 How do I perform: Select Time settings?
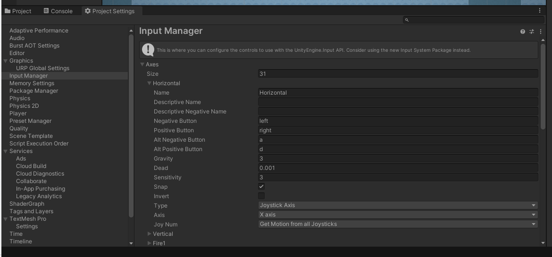pos(16,234)
